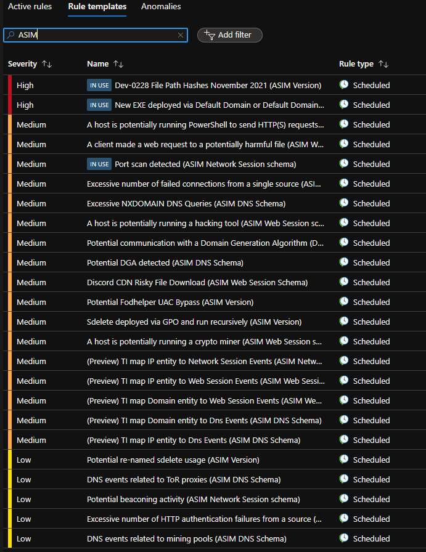This screenshot has width=426, height=552.
Task: Switch to the Active rules tab
Action: coord(30,6)
